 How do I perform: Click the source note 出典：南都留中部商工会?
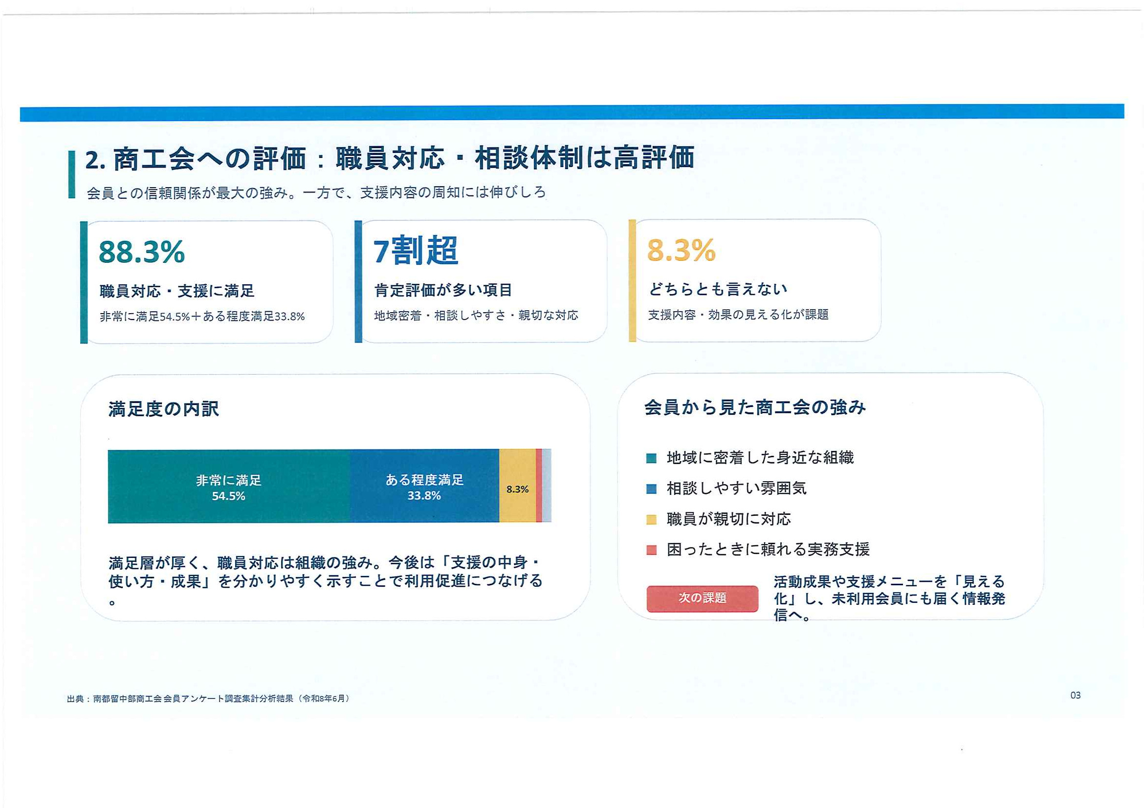pos(209,699)
